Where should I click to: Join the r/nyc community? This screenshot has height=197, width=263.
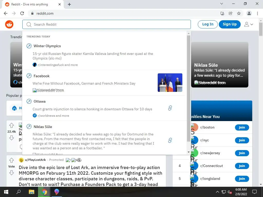pos(242,140)
